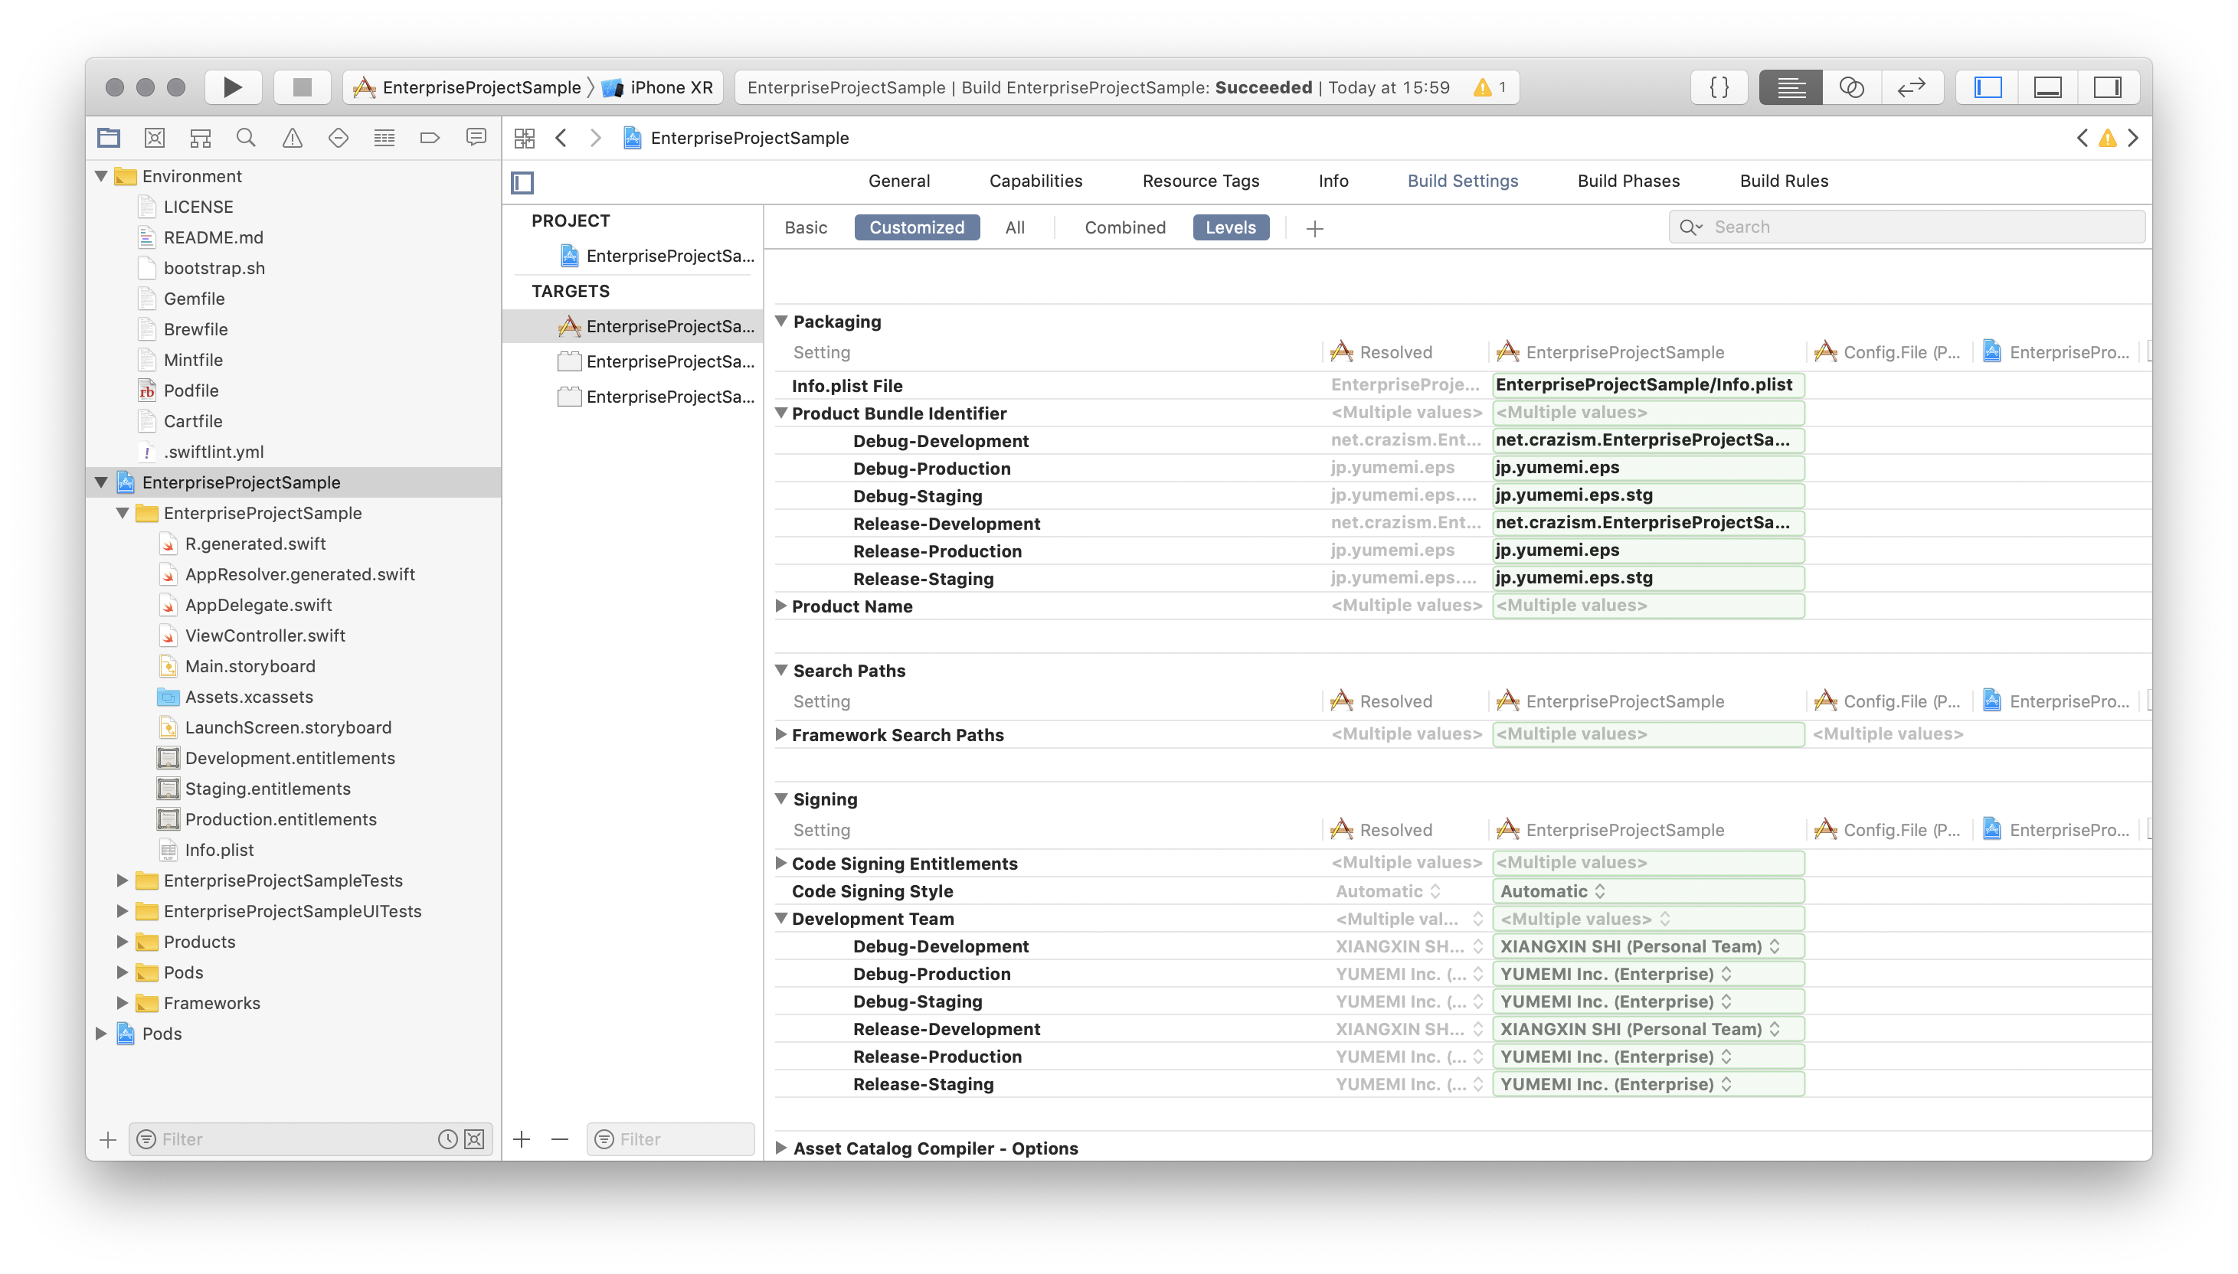Open the Find navigator magnifier

(x=246, y=137)
